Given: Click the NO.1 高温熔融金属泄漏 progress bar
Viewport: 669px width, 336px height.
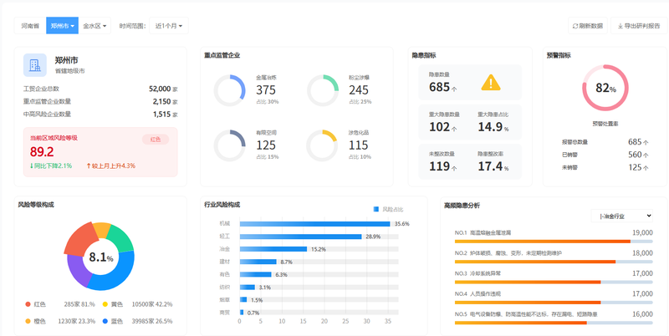Looking at the screenshot, I should [554, 242].
